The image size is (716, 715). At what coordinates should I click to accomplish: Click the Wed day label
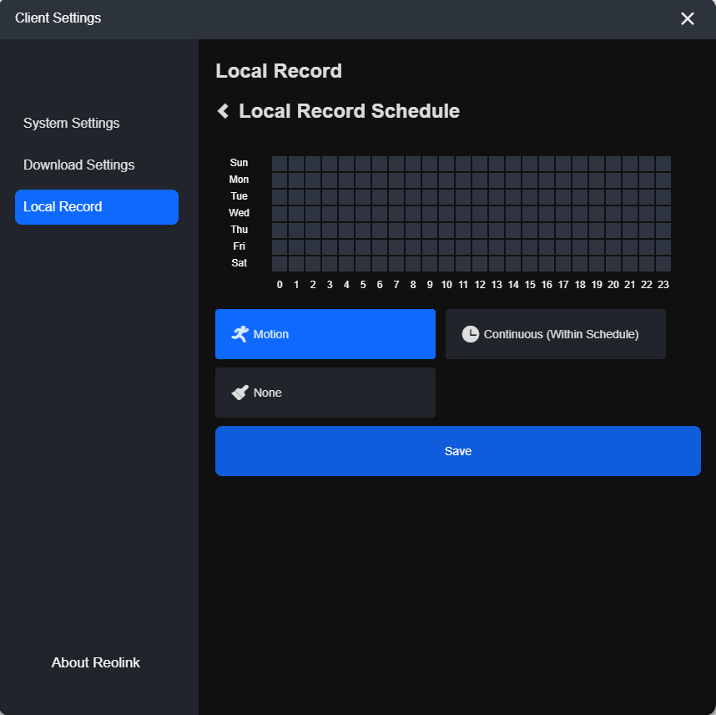tap(239, 213)
